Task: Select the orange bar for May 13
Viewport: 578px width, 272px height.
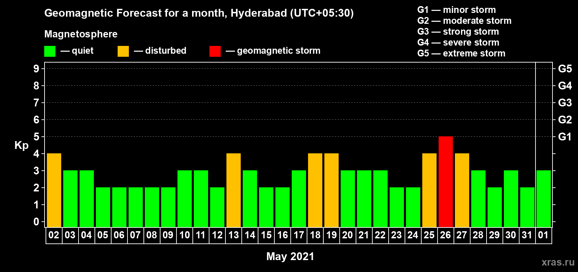Action: [234, 190]
